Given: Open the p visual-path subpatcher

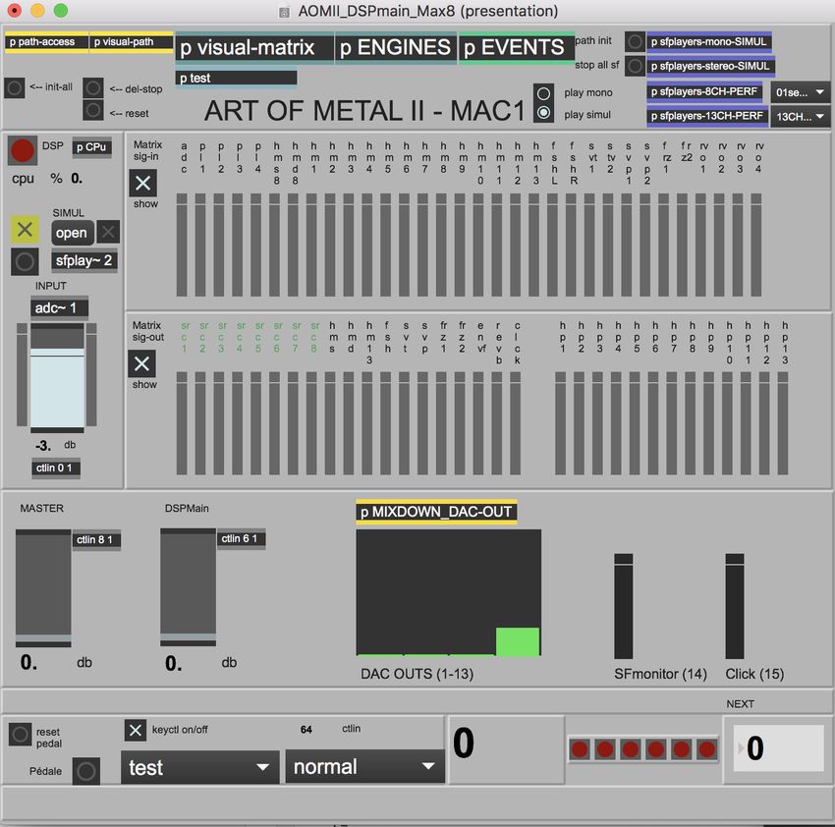Looking at the screenshot, I should 131,42.
